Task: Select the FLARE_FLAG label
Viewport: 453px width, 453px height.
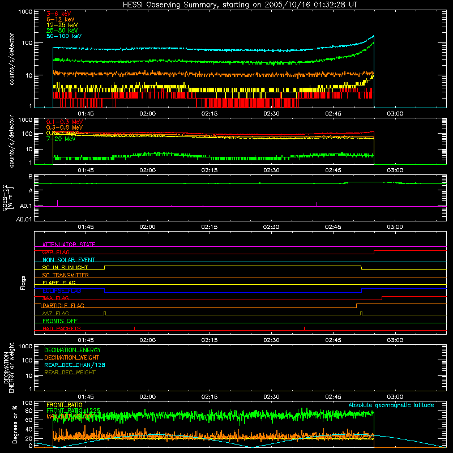Action: click(59, 283)
